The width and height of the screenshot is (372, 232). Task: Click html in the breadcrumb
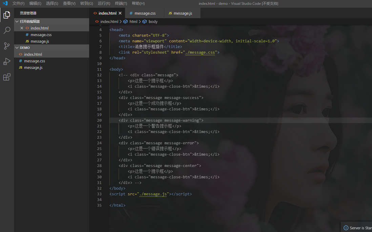click(133, 22)
